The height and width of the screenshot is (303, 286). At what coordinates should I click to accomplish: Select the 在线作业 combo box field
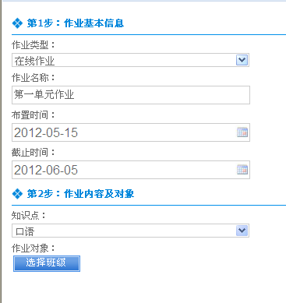pos(130,60)
